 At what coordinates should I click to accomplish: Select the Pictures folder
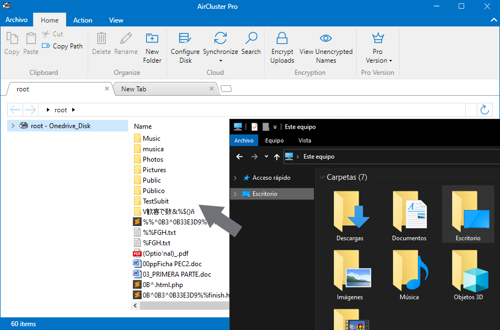[150, 170]
